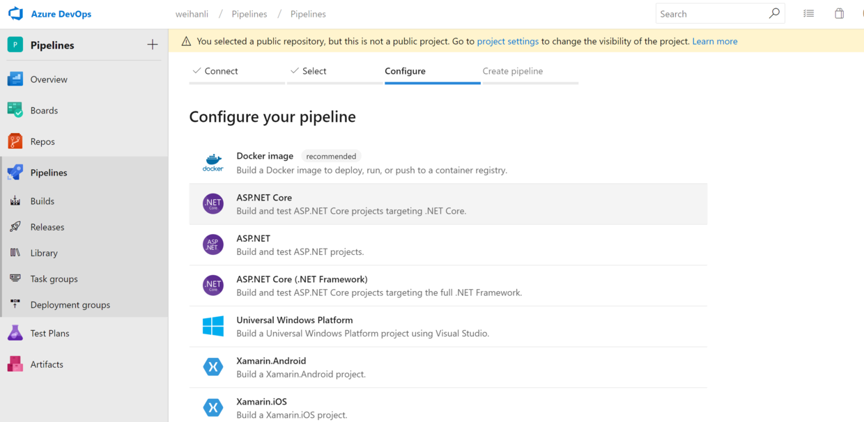Click the Learn more link
Image resolution: width=864 pixels, height=422 pixels.
point(714,41)
